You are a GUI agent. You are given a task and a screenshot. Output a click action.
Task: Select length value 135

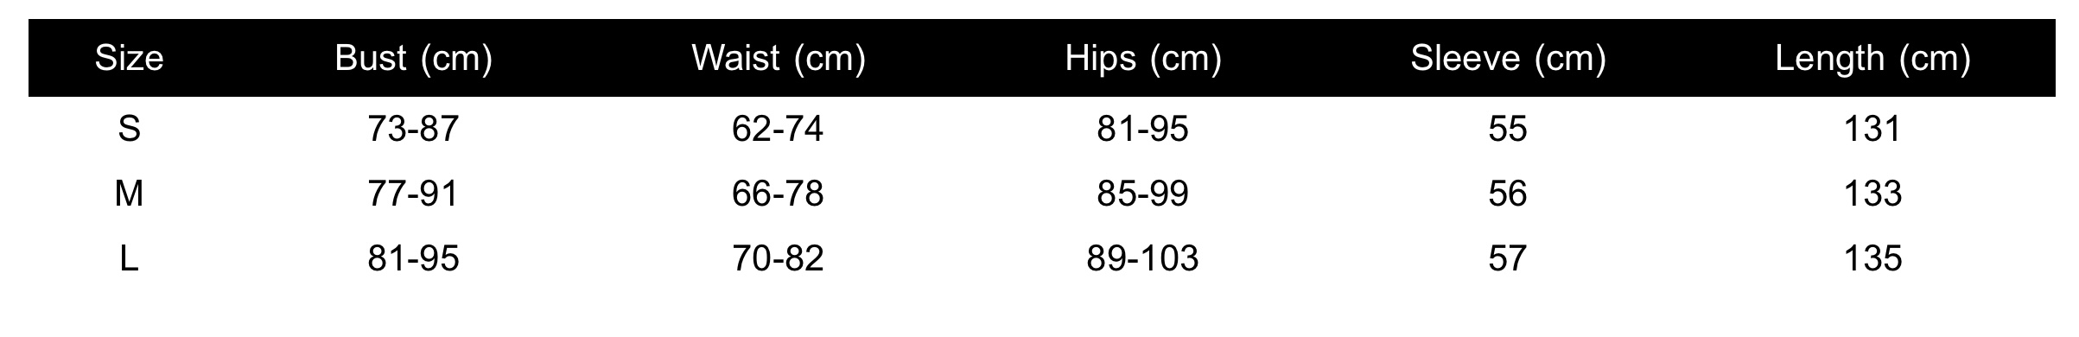(1873, 258)
